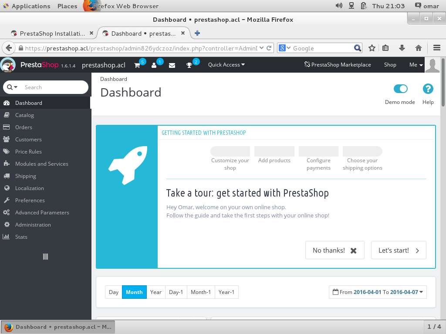Select the Year-1 period button
This screenshot has height=334, width=446.
[226, 292]
